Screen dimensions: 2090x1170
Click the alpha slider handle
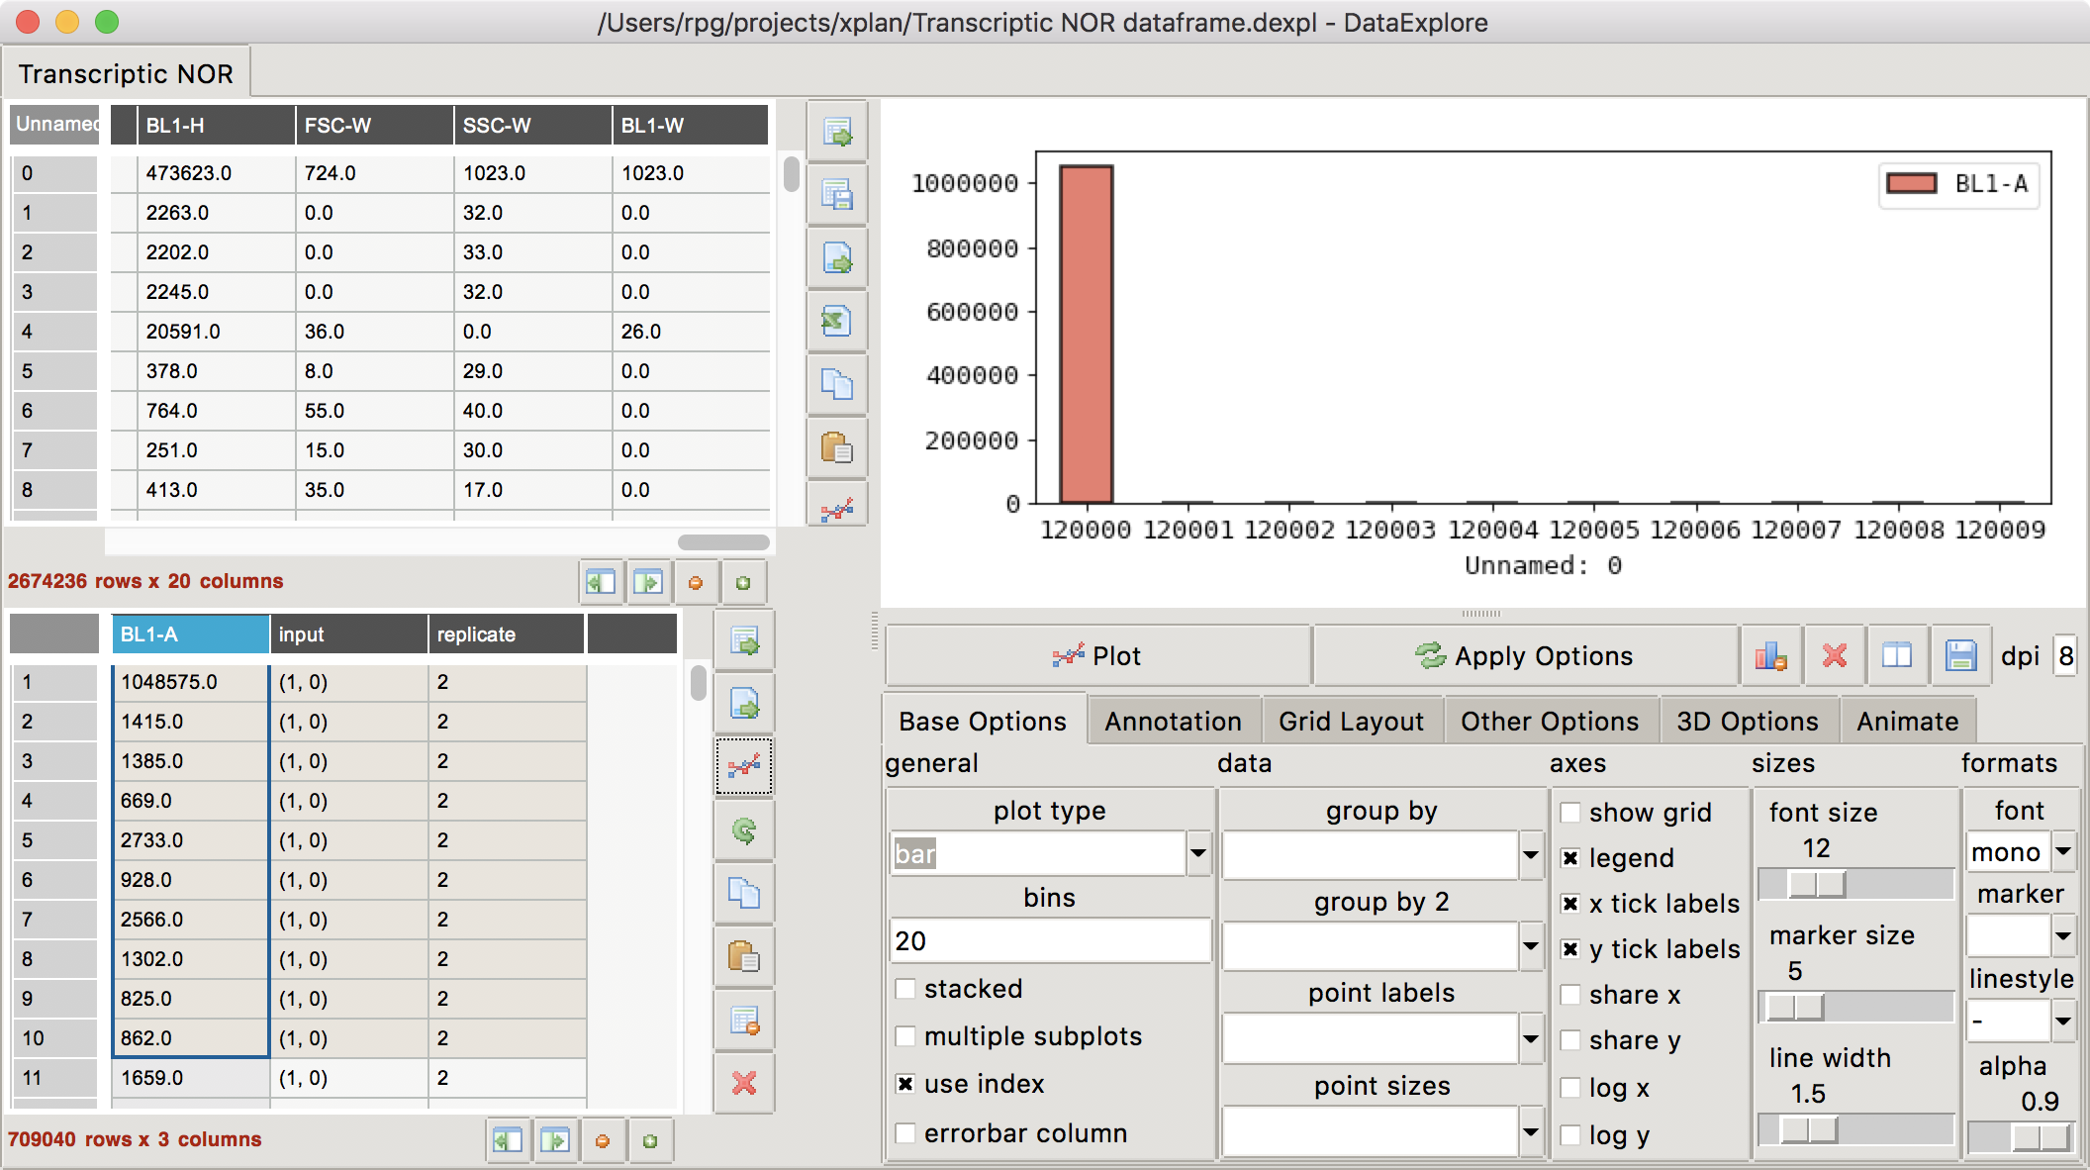2041,1137
